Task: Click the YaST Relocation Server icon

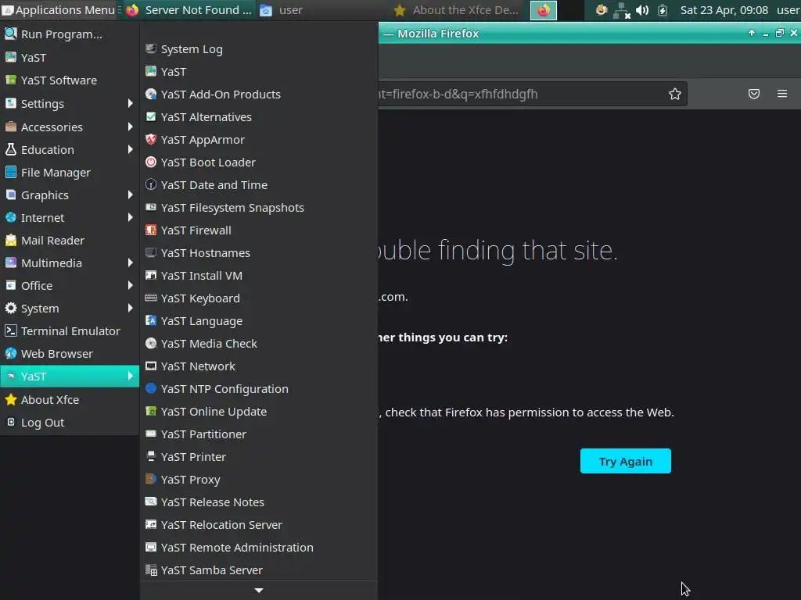Action: [151, 524]
